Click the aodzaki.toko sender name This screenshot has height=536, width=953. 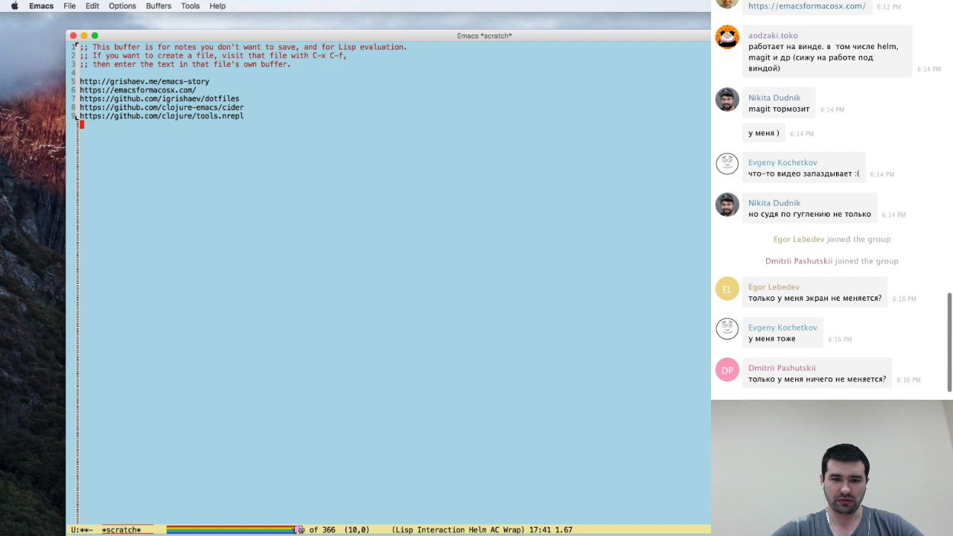(773, 36)
